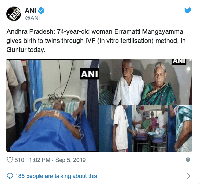The width and height of the screenshot is (200, 186).
Task: Click the blue verified badge
Action: (x=41, y=10)
